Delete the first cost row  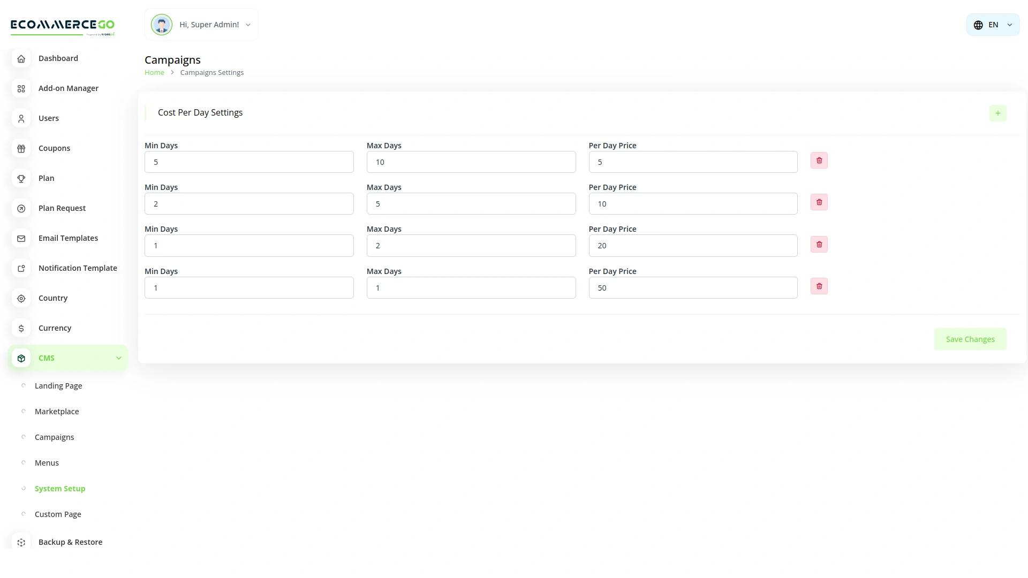[x=819, y=161]
